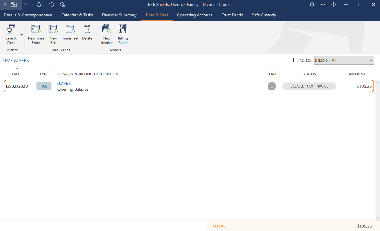This screenshot has width=380, height=231.
Task: Click the 0.7 Hrs entry link
Action: 64,83
